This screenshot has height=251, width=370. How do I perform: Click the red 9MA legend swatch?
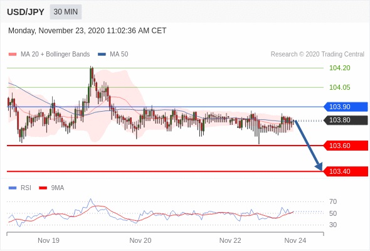click(x=43, y=188)
